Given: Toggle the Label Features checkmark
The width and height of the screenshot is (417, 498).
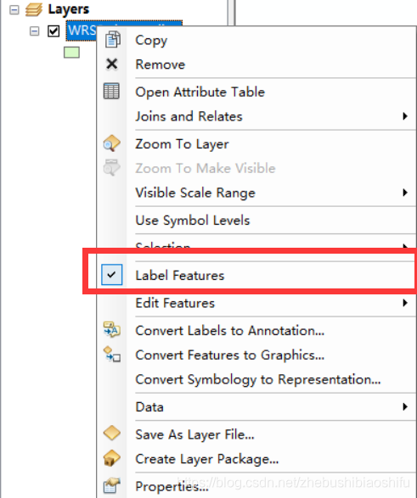Looking at the screenshot, I should tap(111, 275).
